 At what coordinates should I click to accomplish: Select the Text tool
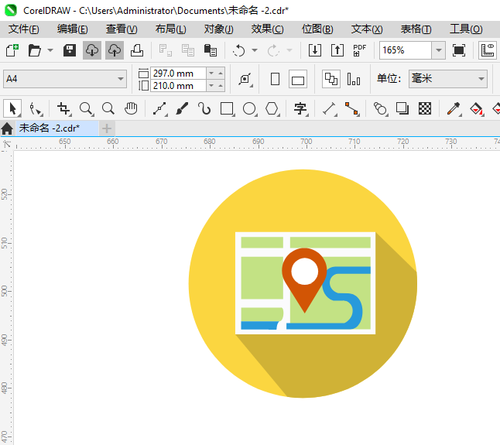[300, 108]
